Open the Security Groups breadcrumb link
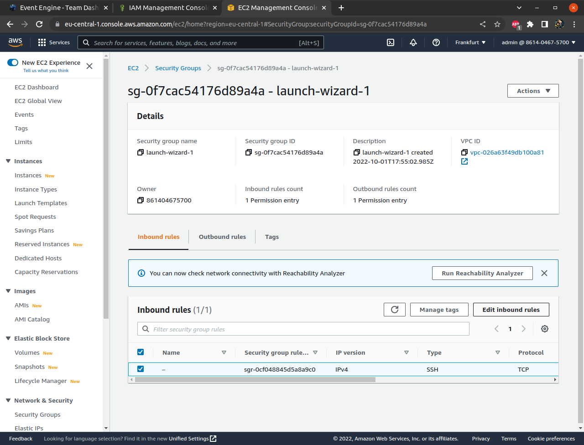This screenshot has height=445, width=584. [x=178, y=68]
